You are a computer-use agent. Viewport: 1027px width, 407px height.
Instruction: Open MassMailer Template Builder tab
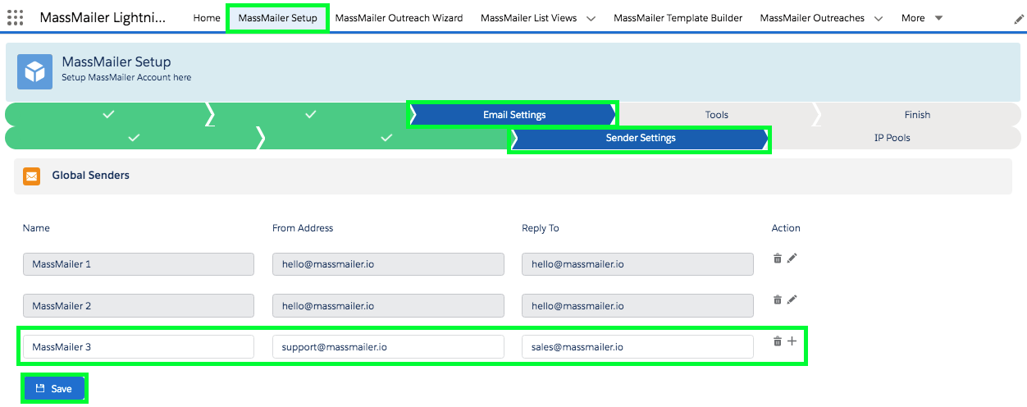click(678, 18)
